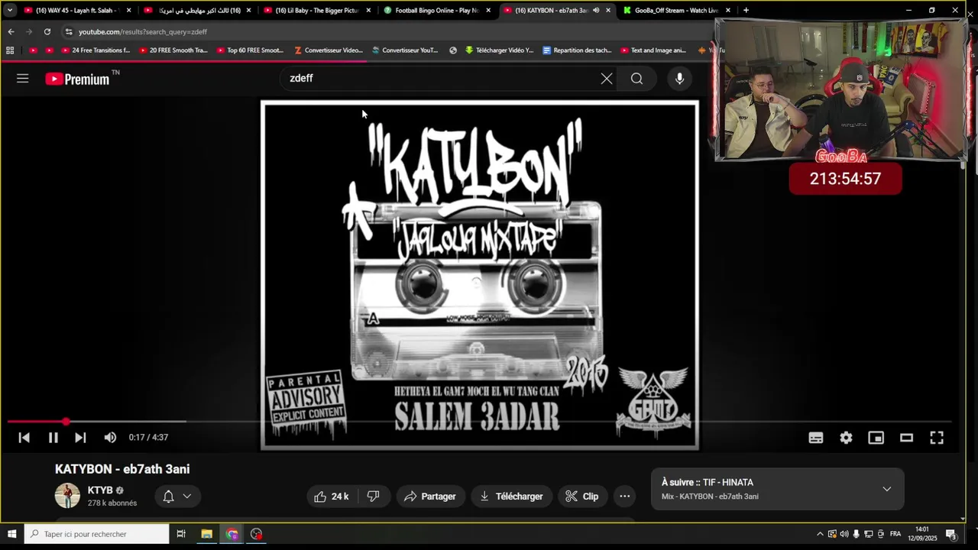
Task: Switch to the Arabic-titled YouTube tab
Action: coord(197,10)
